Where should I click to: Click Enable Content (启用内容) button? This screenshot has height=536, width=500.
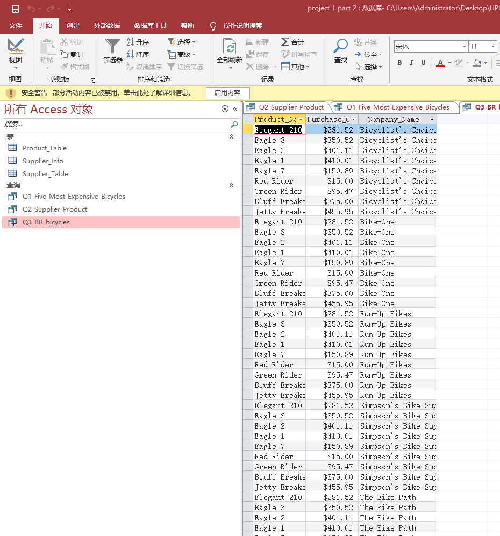(227, 93)
